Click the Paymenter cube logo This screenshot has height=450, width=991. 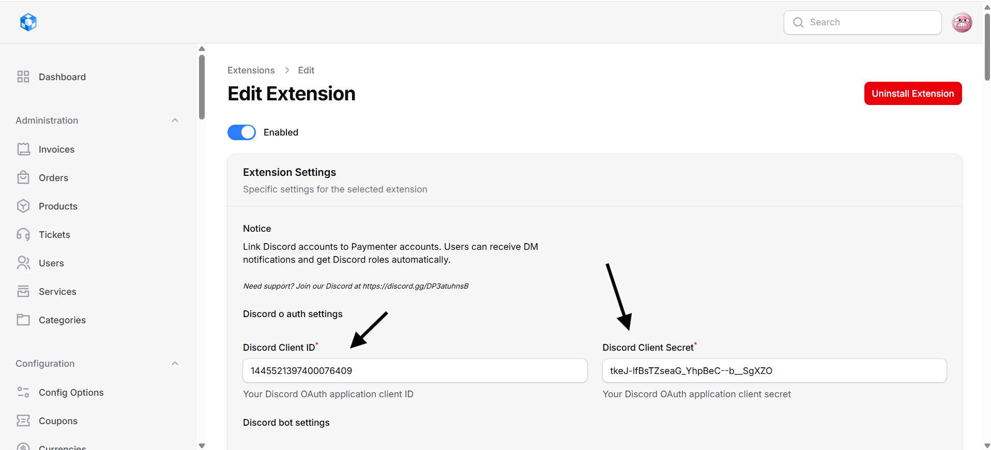coord(28,22)
